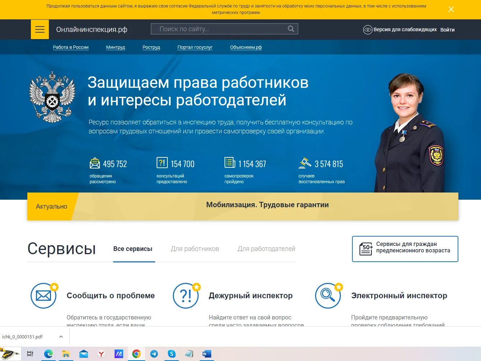This screenshot has height=361, width=481.
Task: Click the 1 154 367 counter
Action: point(252,164)
